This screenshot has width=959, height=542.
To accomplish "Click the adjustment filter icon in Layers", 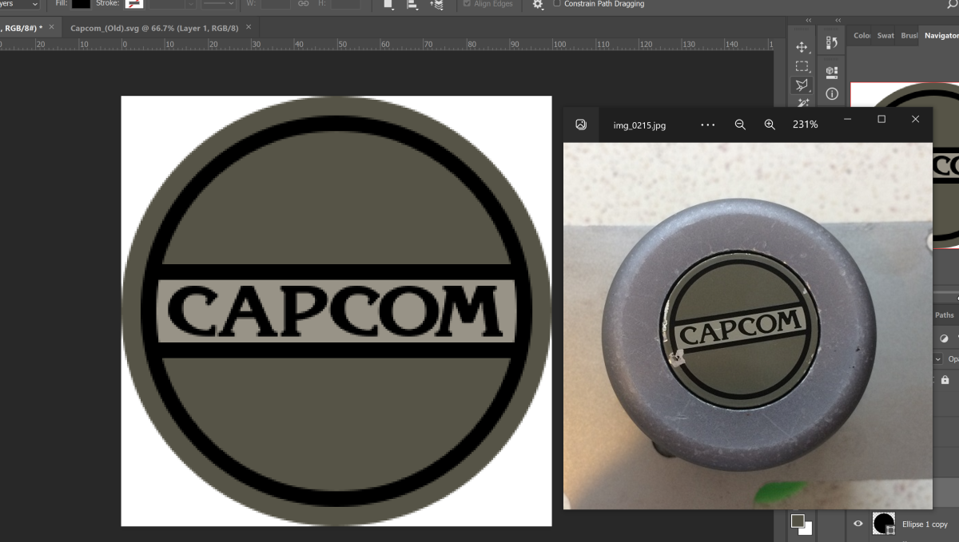I will click(944, 338).
